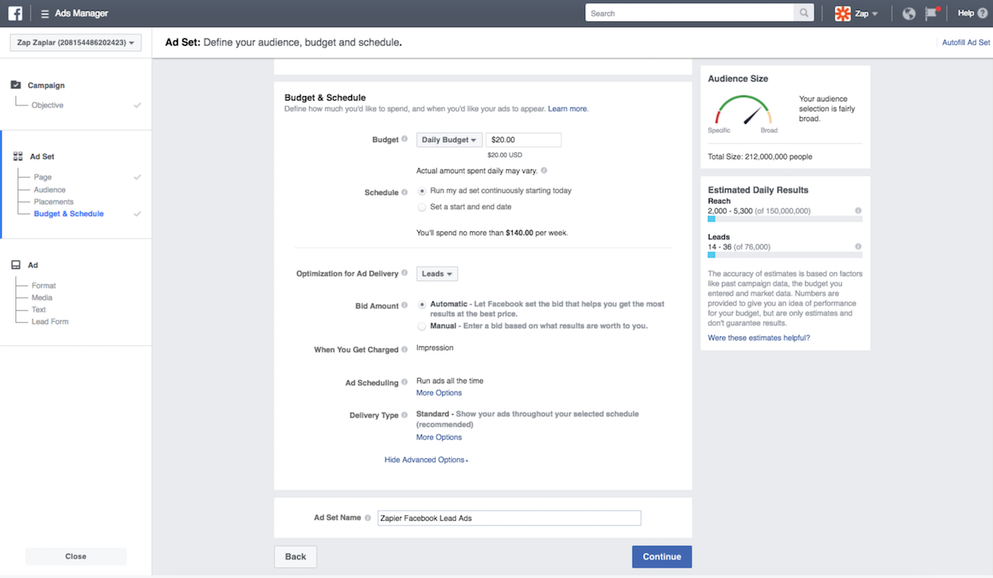The width and height of the screenshot is (993, 578).
Task: Click the search magnifier button
Action: [x=804, y=13]
